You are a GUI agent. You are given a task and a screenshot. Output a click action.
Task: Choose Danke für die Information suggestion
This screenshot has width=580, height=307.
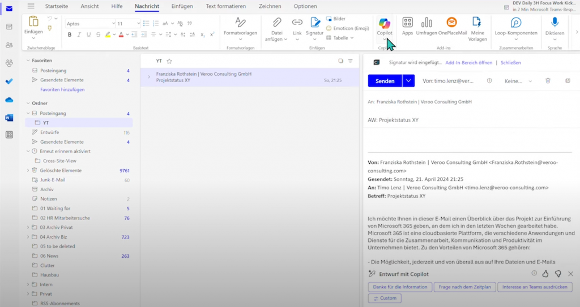click(400, 287)
